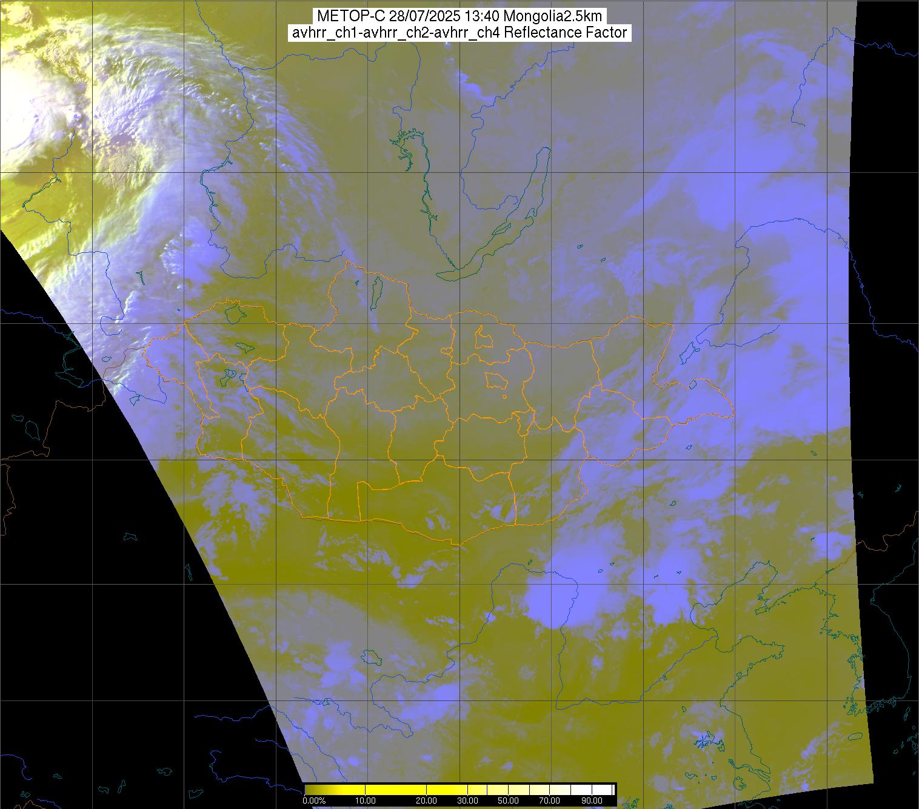Click the title line starting with METOP-C
The height and width of the screenshot is (809, 919).
click(459, 16)
